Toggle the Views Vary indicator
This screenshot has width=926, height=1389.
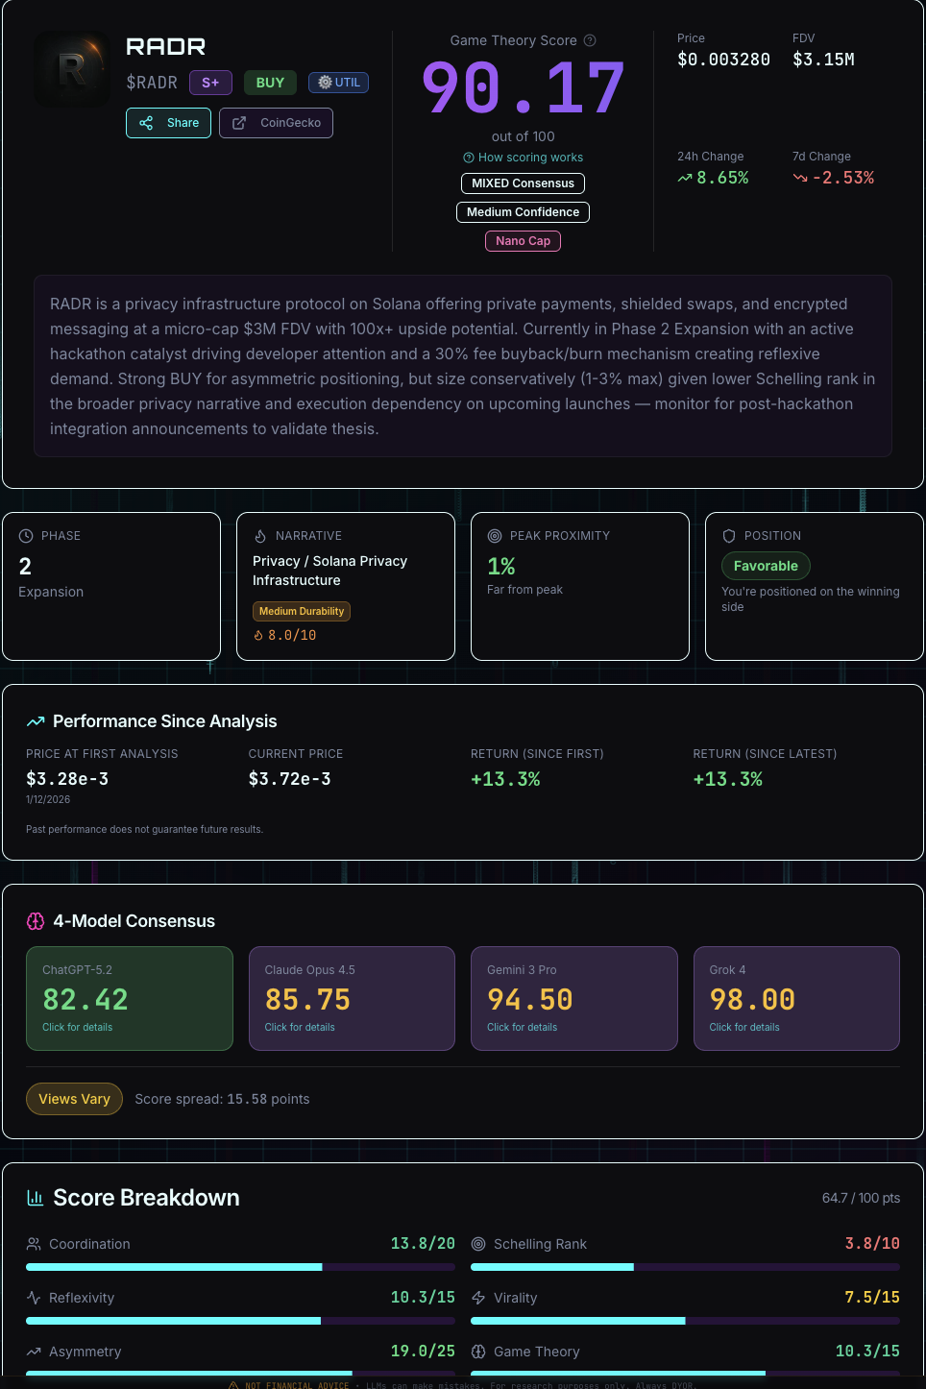(x=74, y=1098)
